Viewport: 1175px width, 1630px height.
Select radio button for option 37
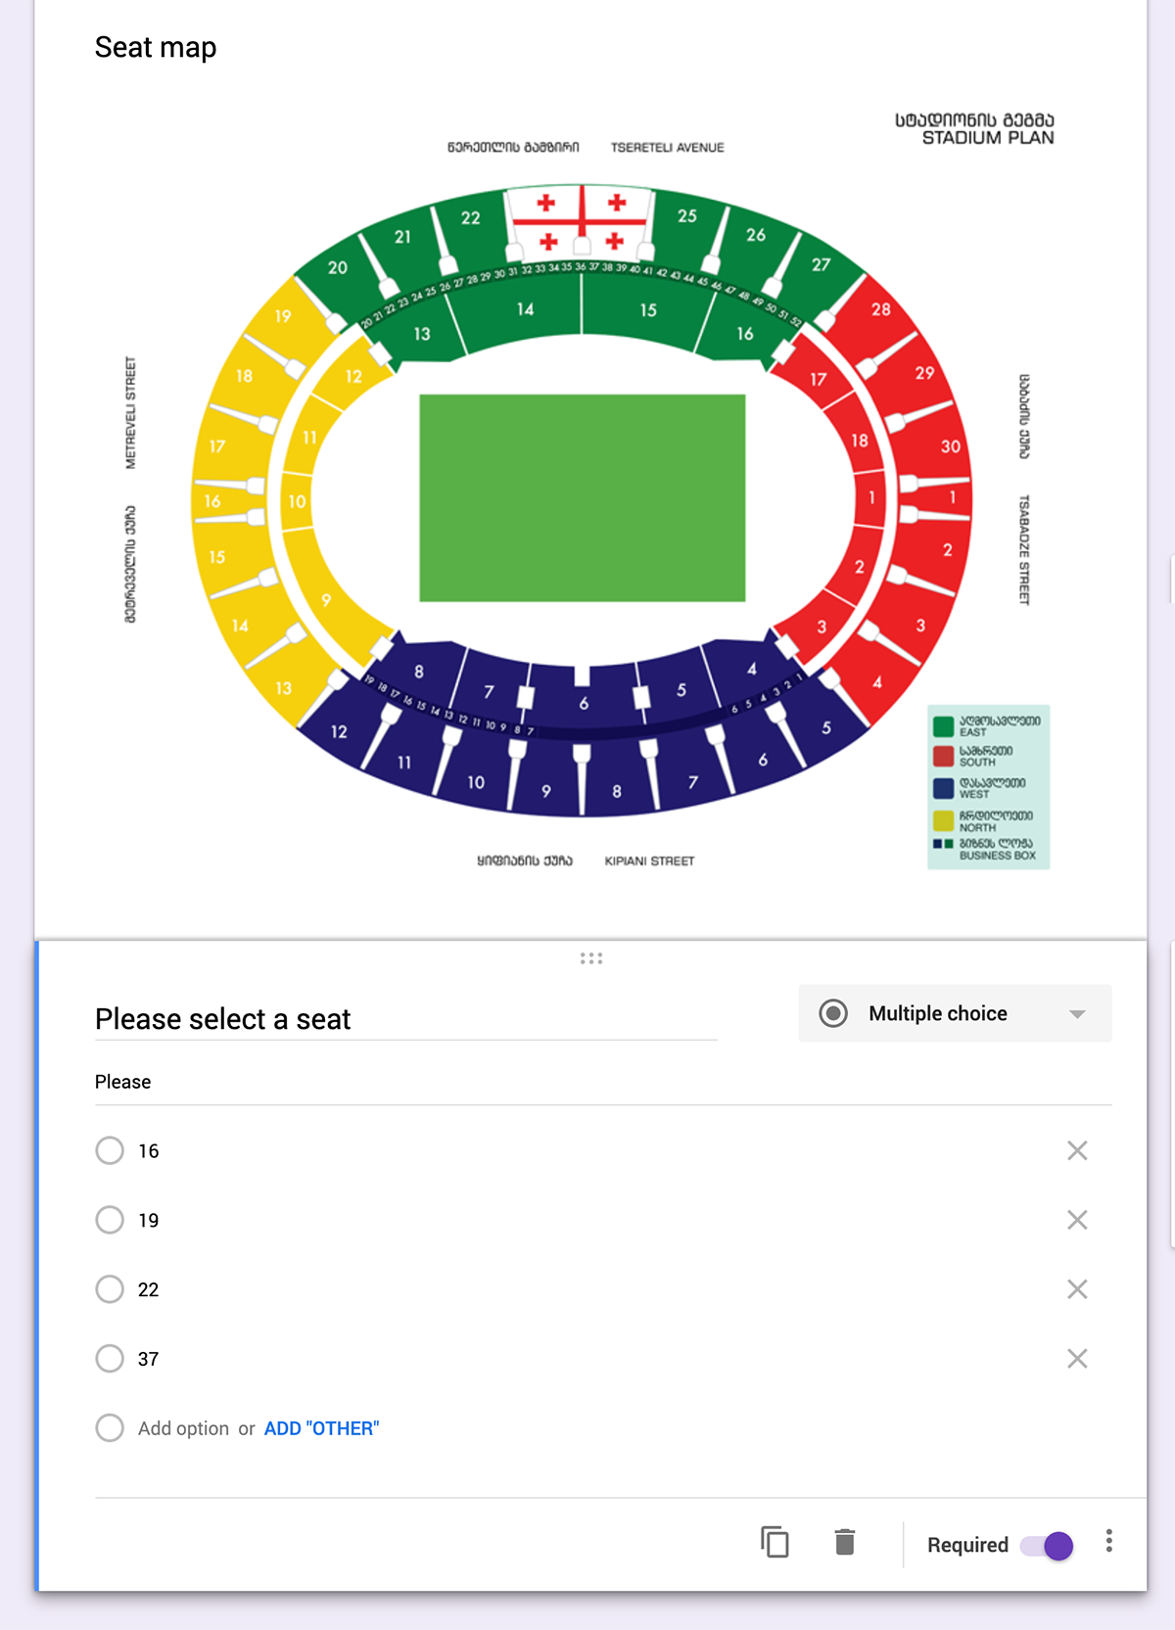(x=110, y=1359)
